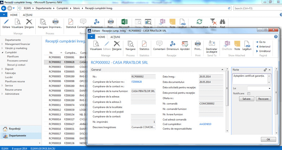Click Reîmprospătare icon in main window
This screenshot has width=282, height=150.
coord(199,22)
